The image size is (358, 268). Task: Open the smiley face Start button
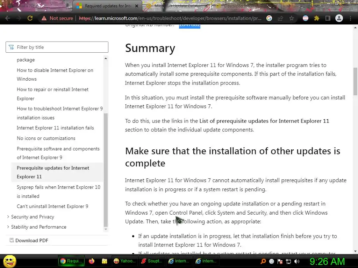pos(9,261)
